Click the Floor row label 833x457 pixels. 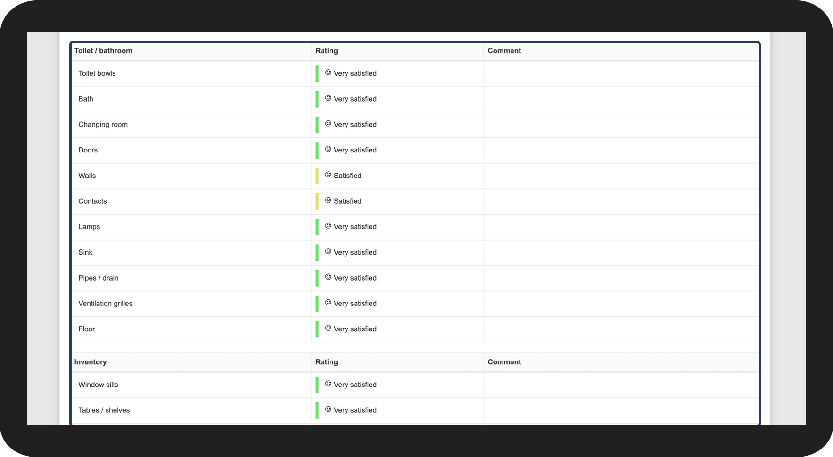point(87,329)
